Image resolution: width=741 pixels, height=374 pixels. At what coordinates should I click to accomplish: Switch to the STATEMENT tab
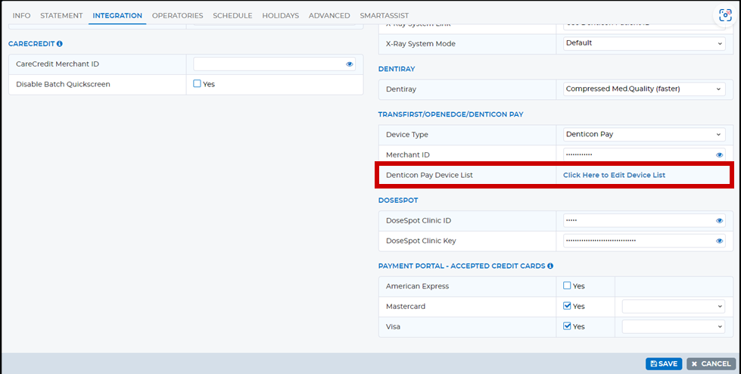pos(61,16)
